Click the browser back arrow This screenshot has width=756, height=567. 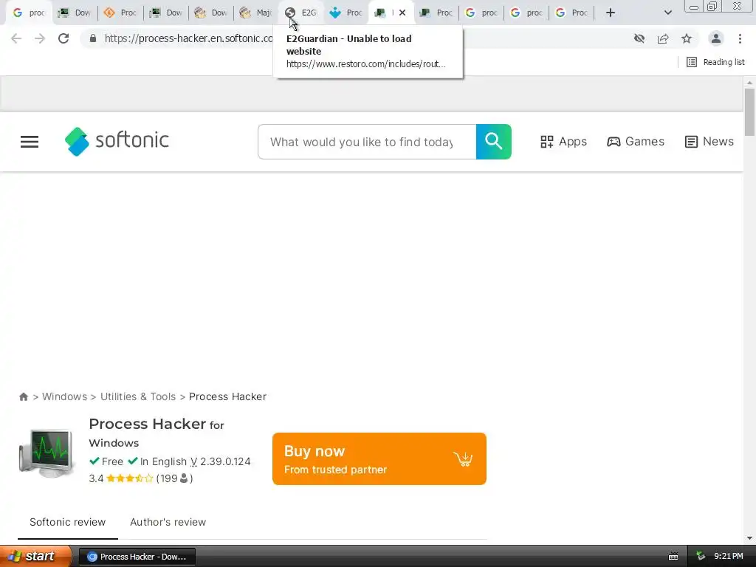pyautogui.click(x=16, y=38)
